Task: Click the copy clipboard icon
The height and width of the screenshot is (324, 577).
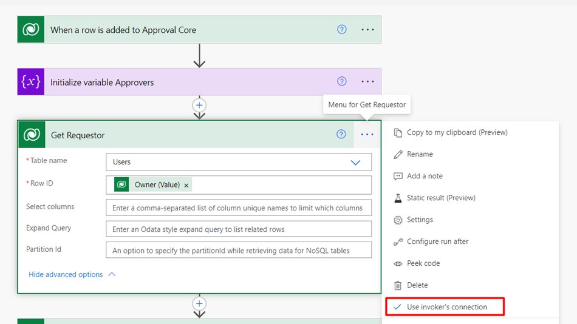Action: [398, 133]
